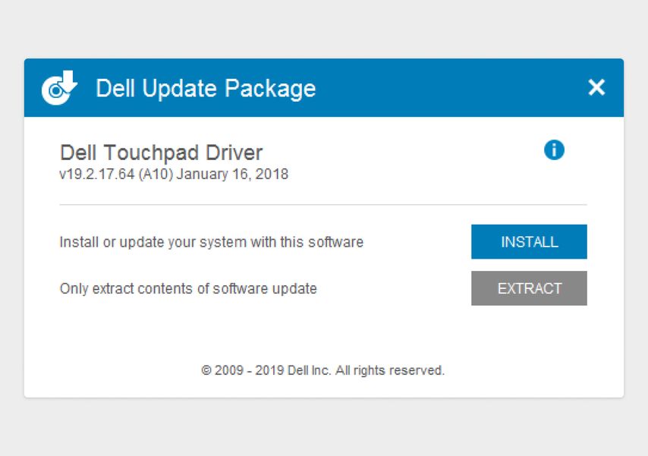Click the Only extract contents description
The height and width of the screenshot is (456, 648).
[188, 288]
